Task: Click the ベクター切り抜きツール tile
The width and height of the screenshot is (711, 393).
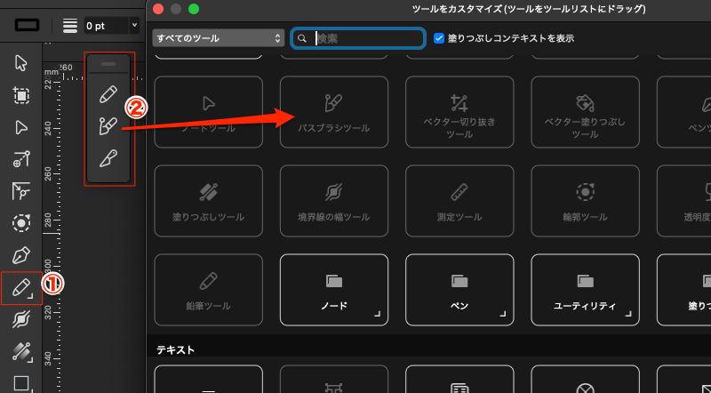Action: coord(459,112)
